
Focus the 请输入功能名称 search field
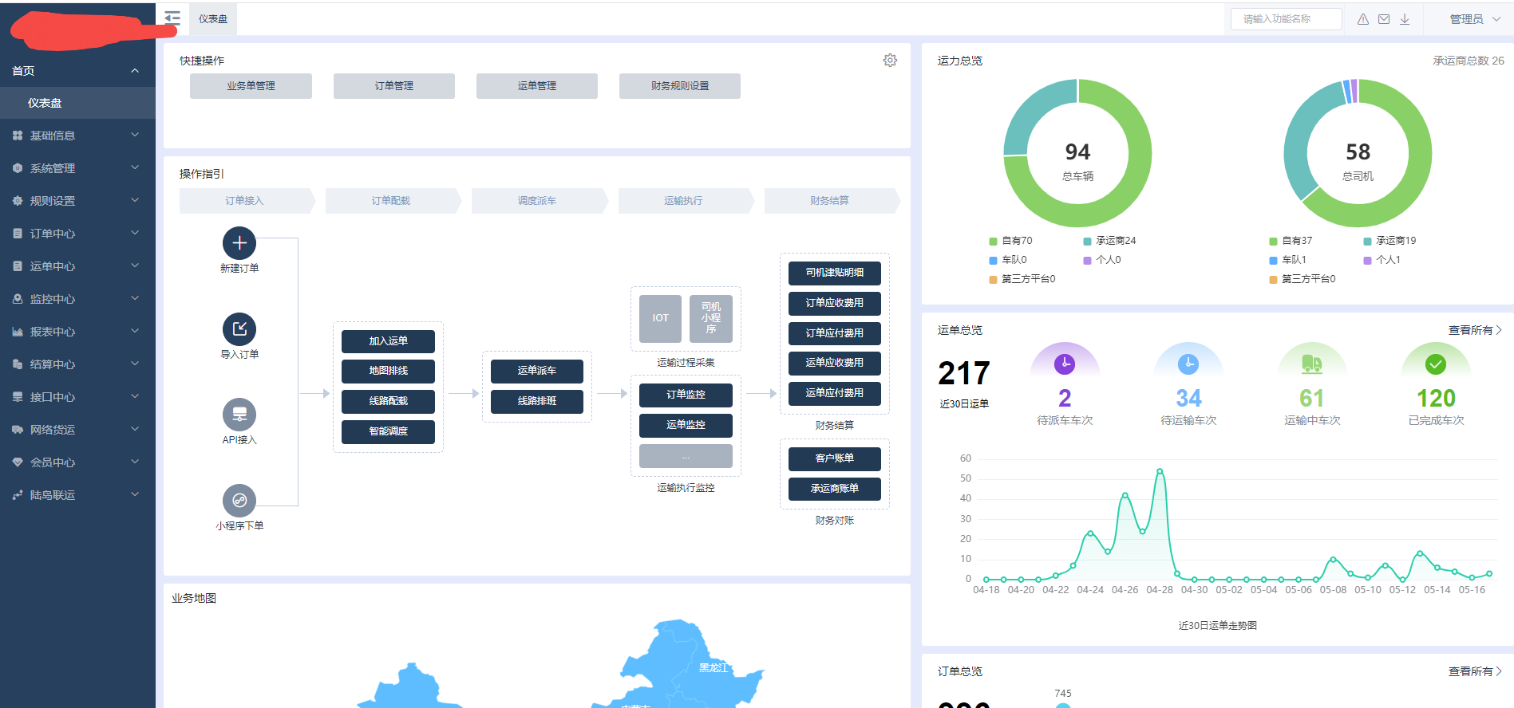pos(1286,19)
